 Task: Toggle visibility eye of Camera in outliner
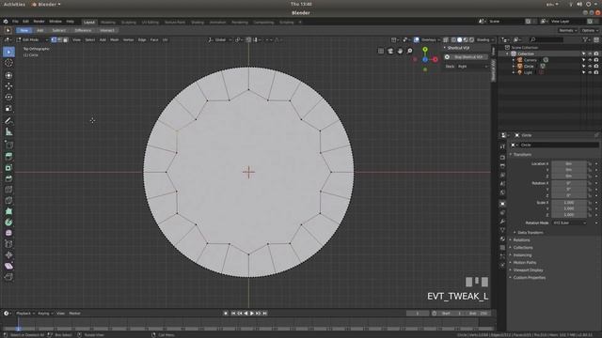click(590, 60)
